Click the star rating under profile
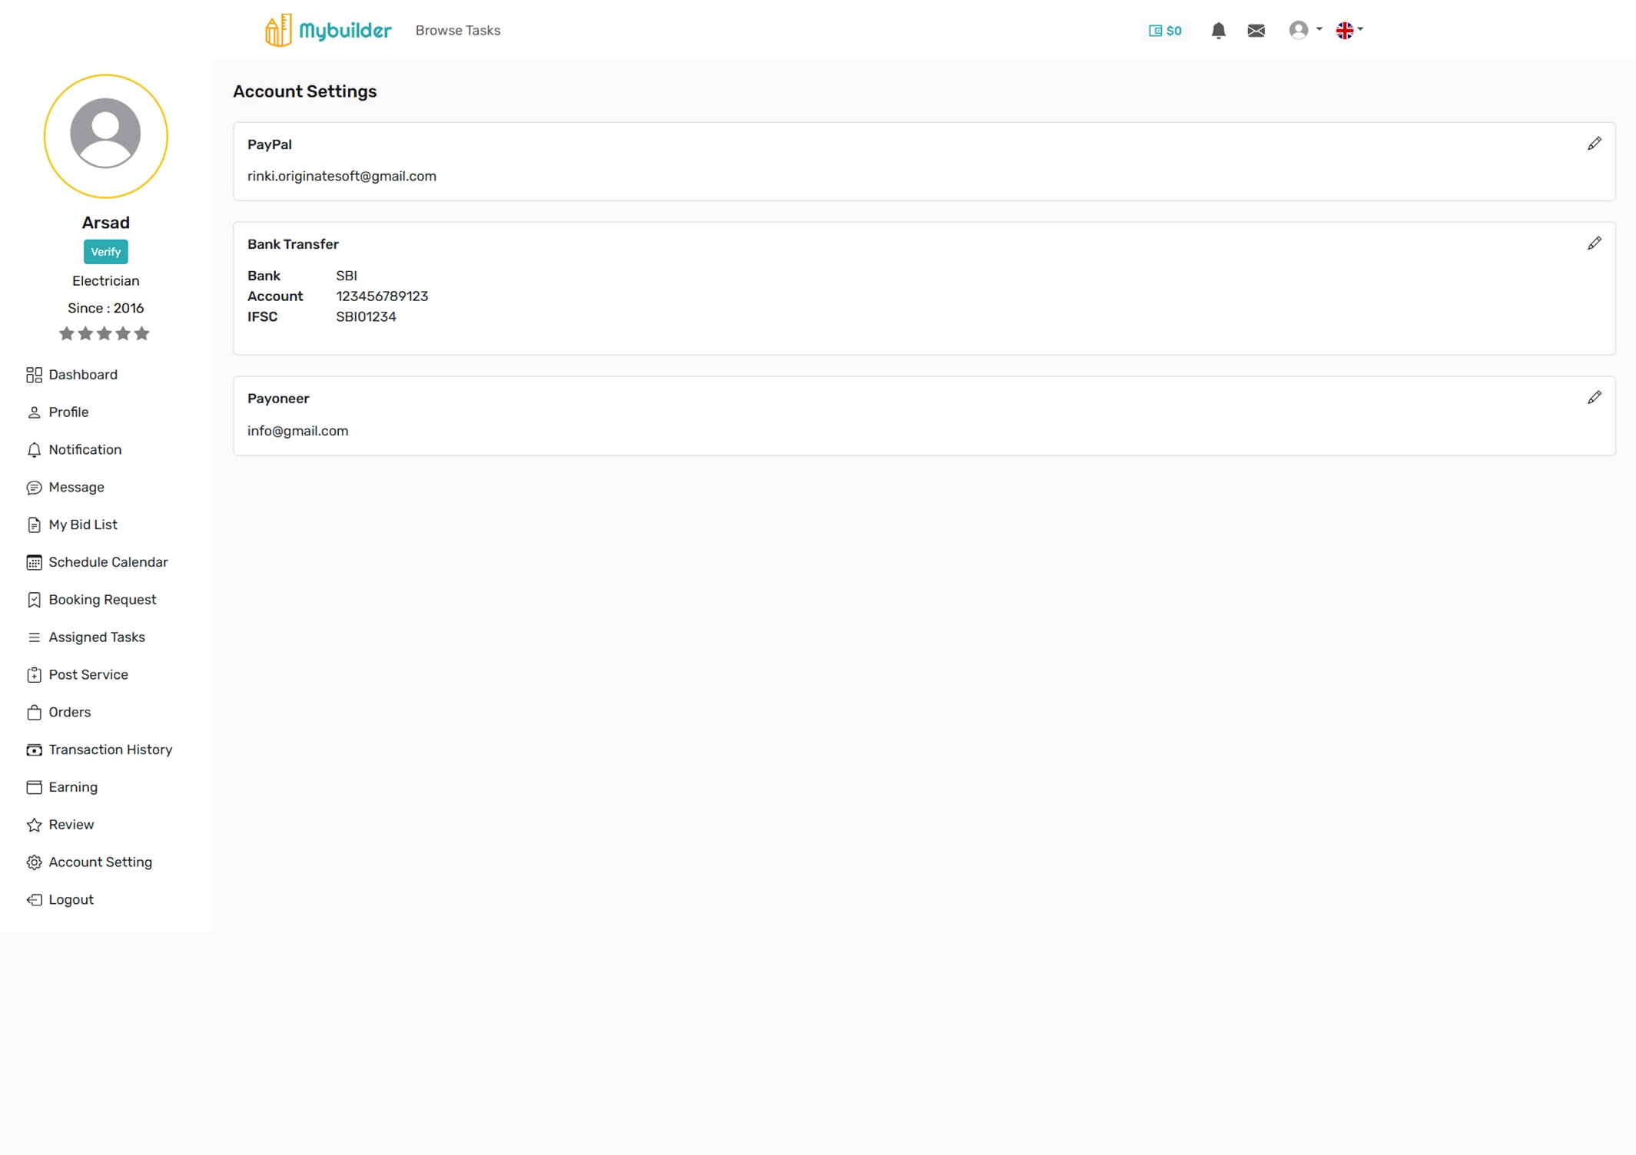The height and width of the screenshot is (1155, 1636). 105,334
